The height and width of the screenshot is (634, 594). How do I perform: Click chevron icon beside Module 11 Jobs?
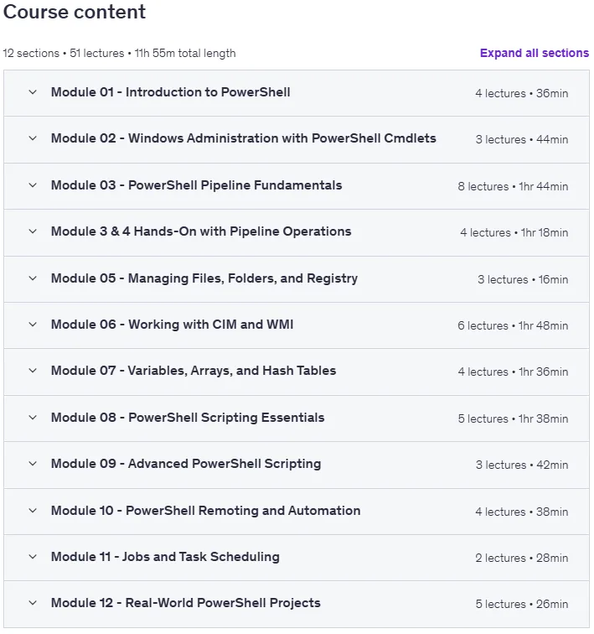(x=33, y=557)
